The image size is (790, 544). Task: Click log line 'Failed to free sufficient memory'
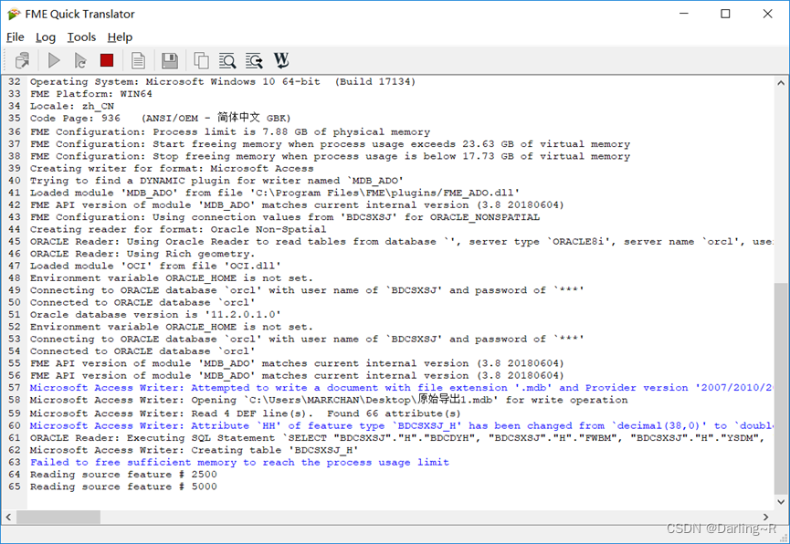click(x=239, y=463)
